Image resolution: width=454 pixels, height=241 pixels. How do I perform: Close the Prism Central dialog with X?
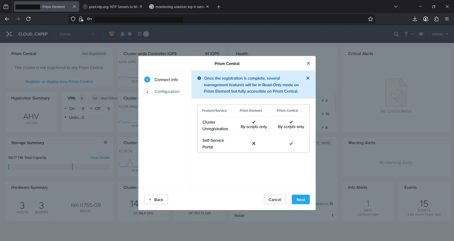(x=308, y=64)
